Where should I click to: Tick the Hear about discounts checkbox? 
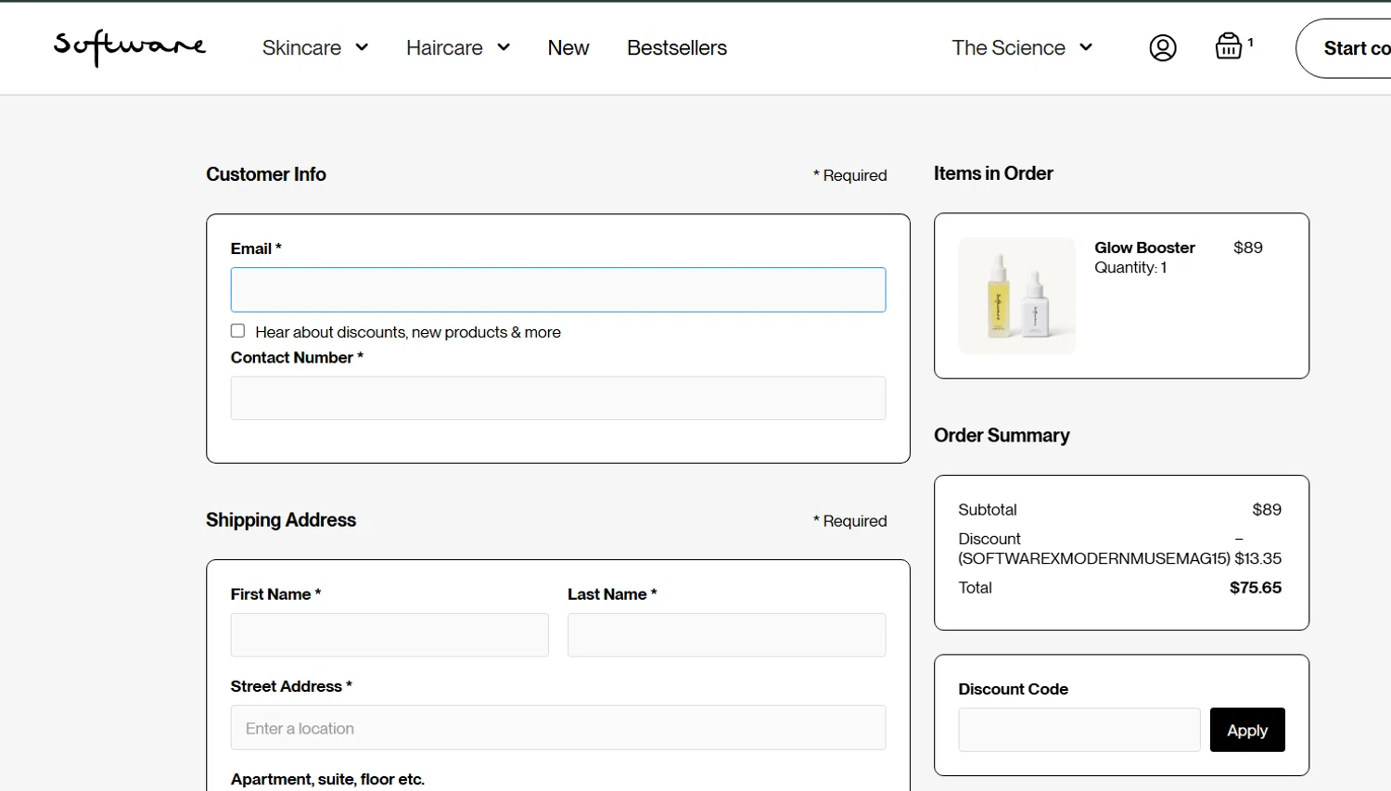pos(237,331)
